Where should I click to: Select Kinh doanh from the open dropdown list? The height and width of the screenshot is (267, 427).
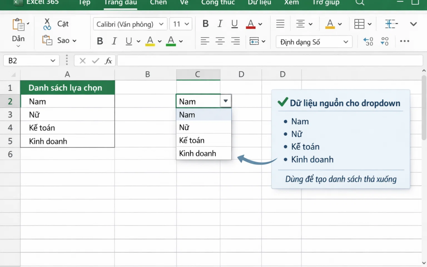[x=196, y=153]
